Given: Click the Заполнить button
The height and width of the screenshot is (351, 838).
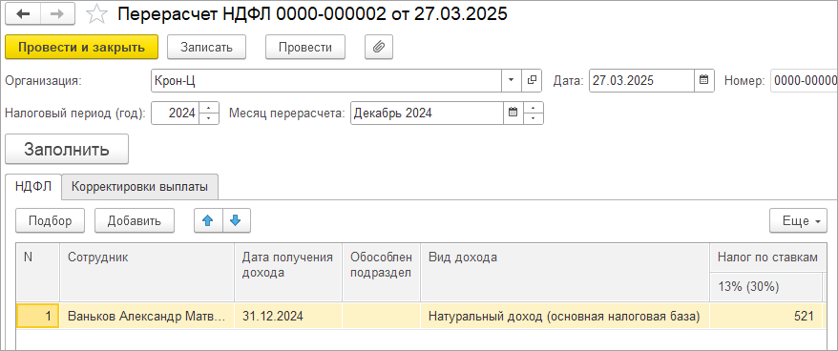Looking at the screenshot, I should (67, 149).
